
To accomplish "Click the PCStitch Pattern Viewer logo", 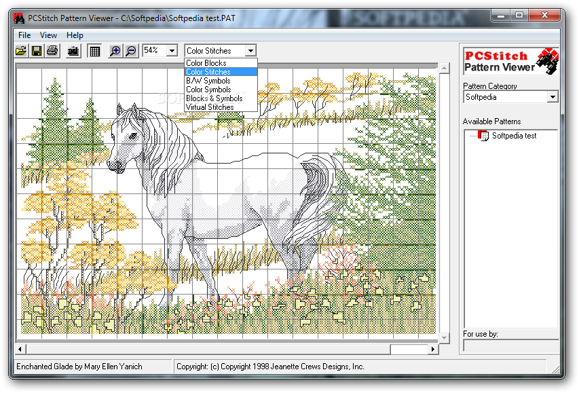I will point(511,62).
